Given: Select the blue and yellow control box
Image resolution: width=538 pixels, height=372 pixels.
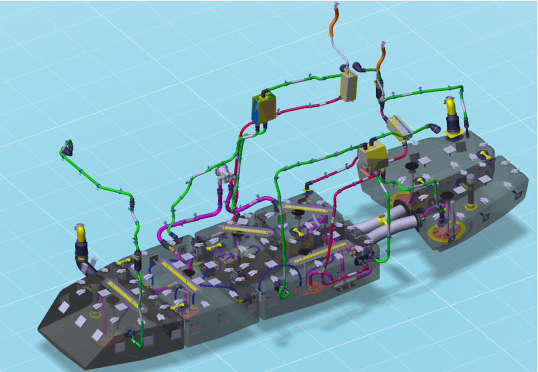Looking at the screenshot, I should point(264,107).
